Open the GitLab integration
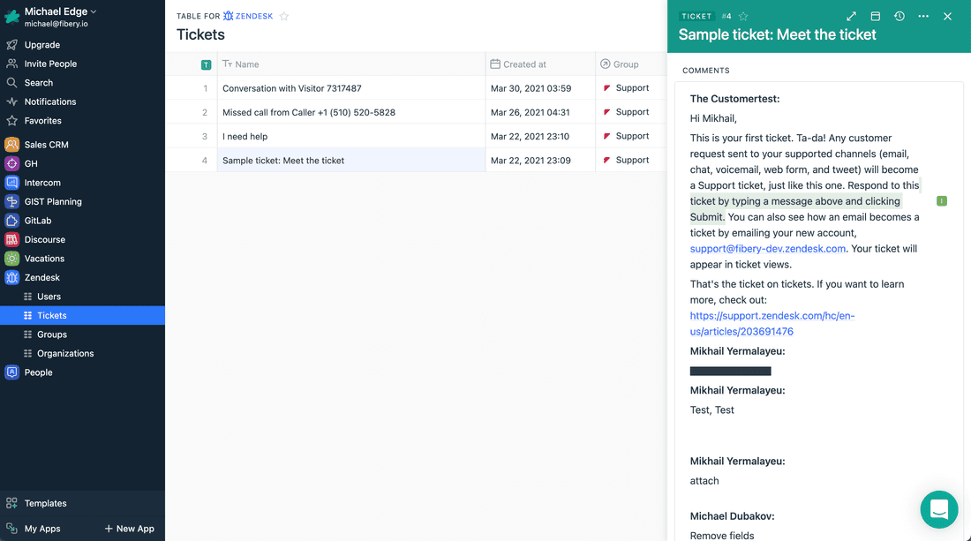Screen dimensions: 971x541 tap(11, 220)
